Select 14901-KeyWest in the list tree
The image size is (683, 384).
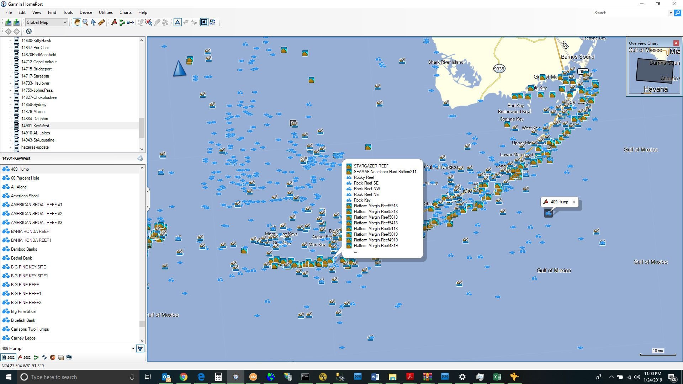(35, 126)
